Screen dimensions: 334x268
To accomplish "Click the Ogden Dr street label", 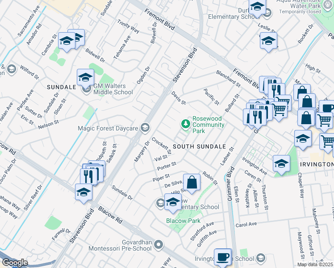I will pyautogui.click(x=143, y=75).
